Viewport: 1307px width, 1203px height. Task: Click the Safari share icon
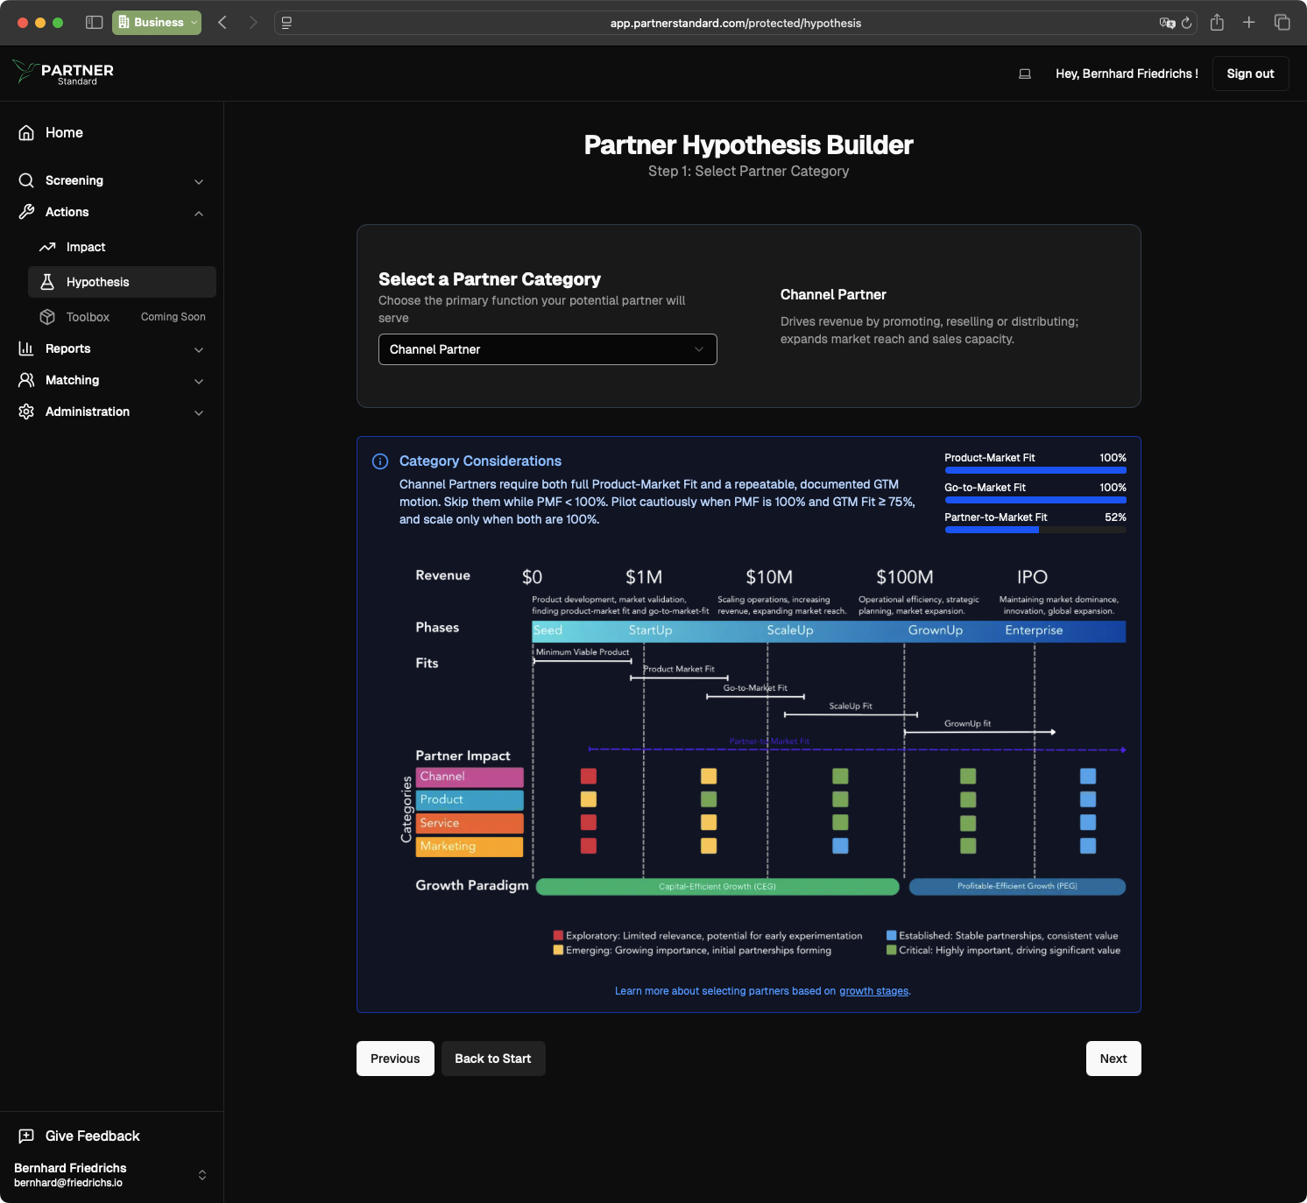1217,23
